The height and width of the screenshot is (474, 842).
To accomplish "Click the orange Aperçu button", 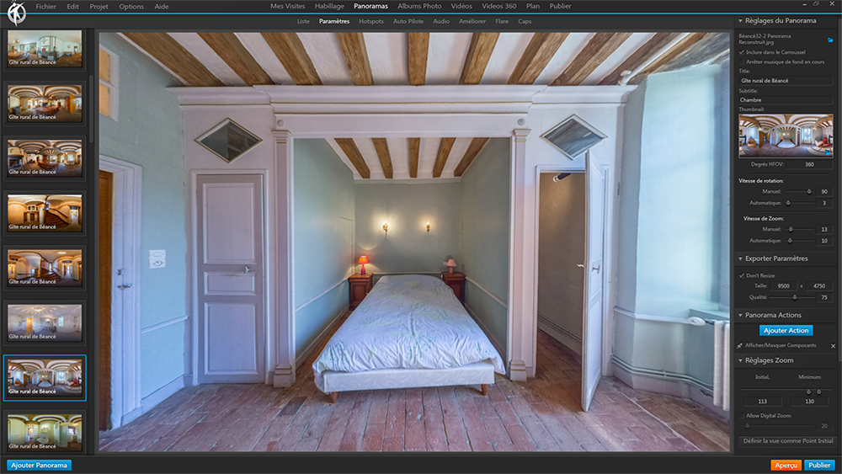I will tap(786, 466).
